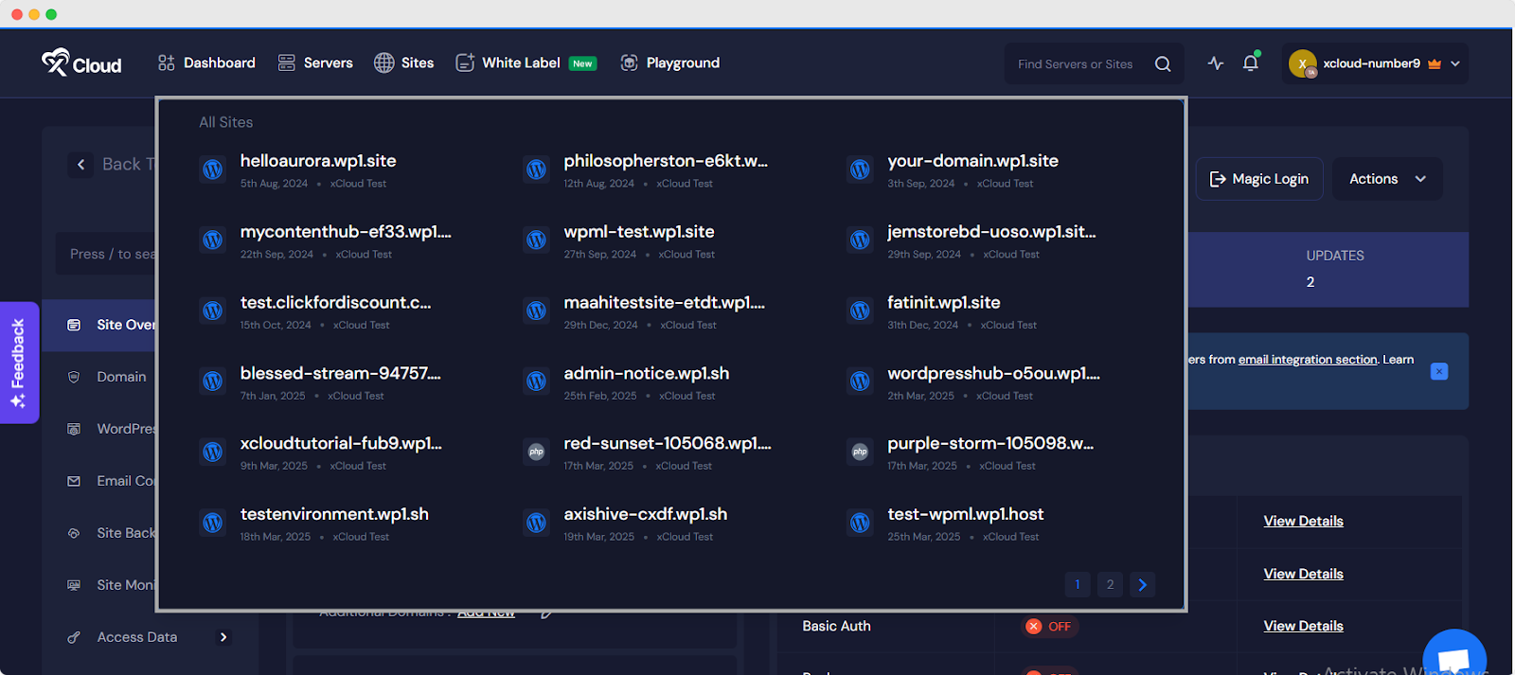Dismiss the email integration notice
Viewport: 1515px width, 675px height.
[1438, 371]
